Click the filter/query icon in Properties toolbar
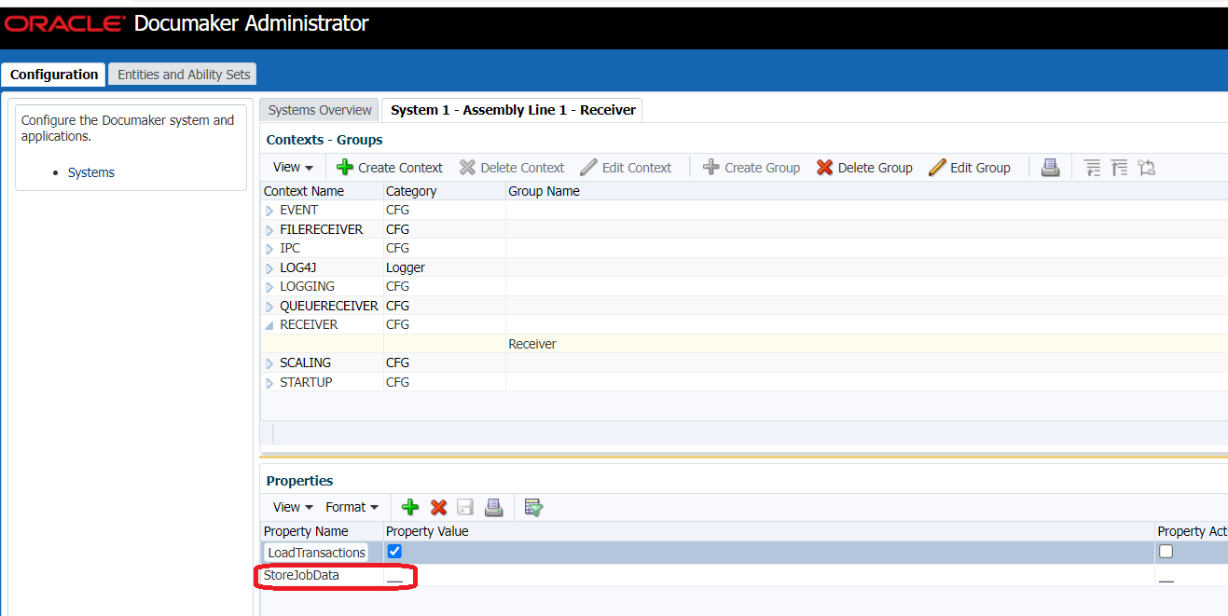 click(532, 507)
